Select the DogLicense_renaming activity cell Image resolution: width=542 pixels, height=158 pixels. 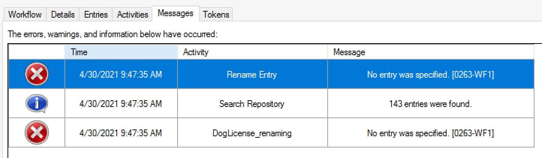(253, 133)
